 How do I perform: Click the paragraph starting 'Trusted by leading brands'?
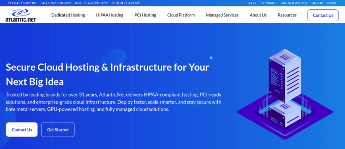click(x=114, y=102)
